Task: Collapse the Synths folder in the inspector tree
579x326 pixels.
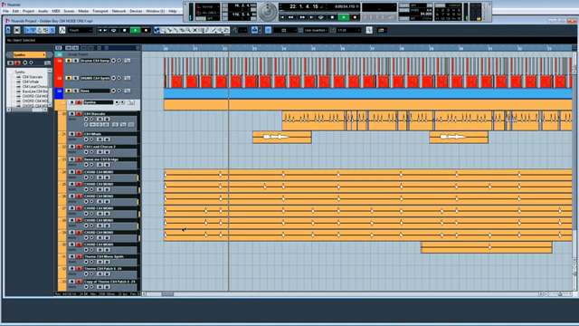Action: [x=11, y=72]
